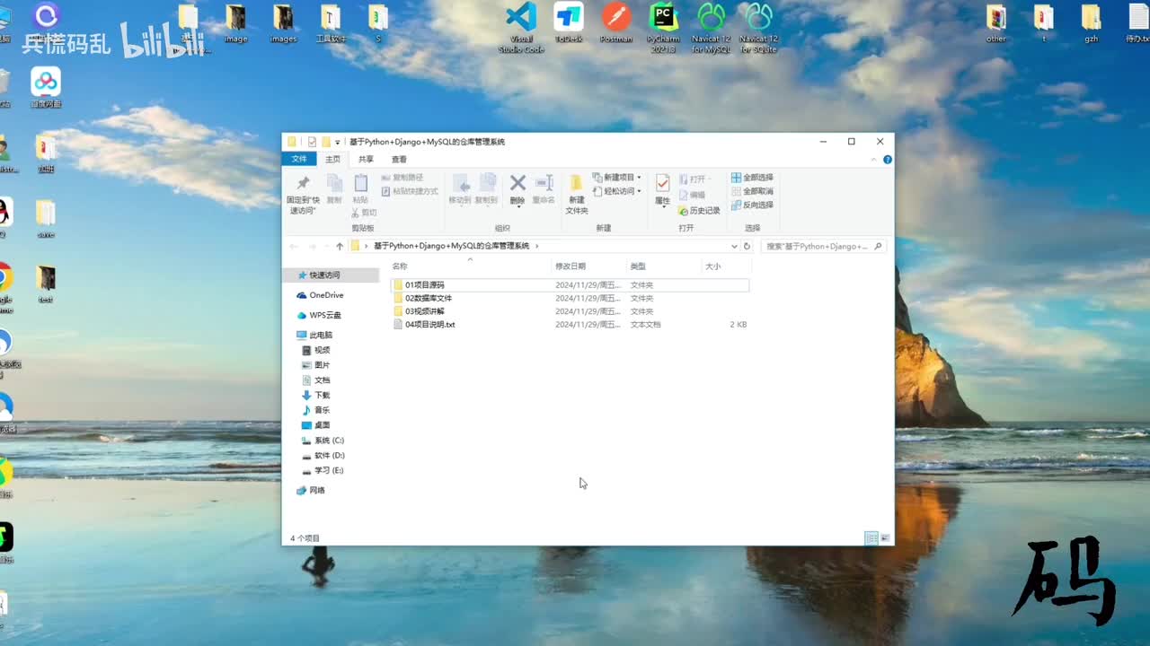Click the address bar path text
The image size is (1150, 646).
(x=452, y=246)
